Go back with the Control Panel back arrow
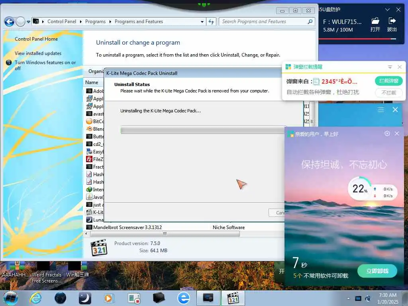 click(x=10, y=22)
